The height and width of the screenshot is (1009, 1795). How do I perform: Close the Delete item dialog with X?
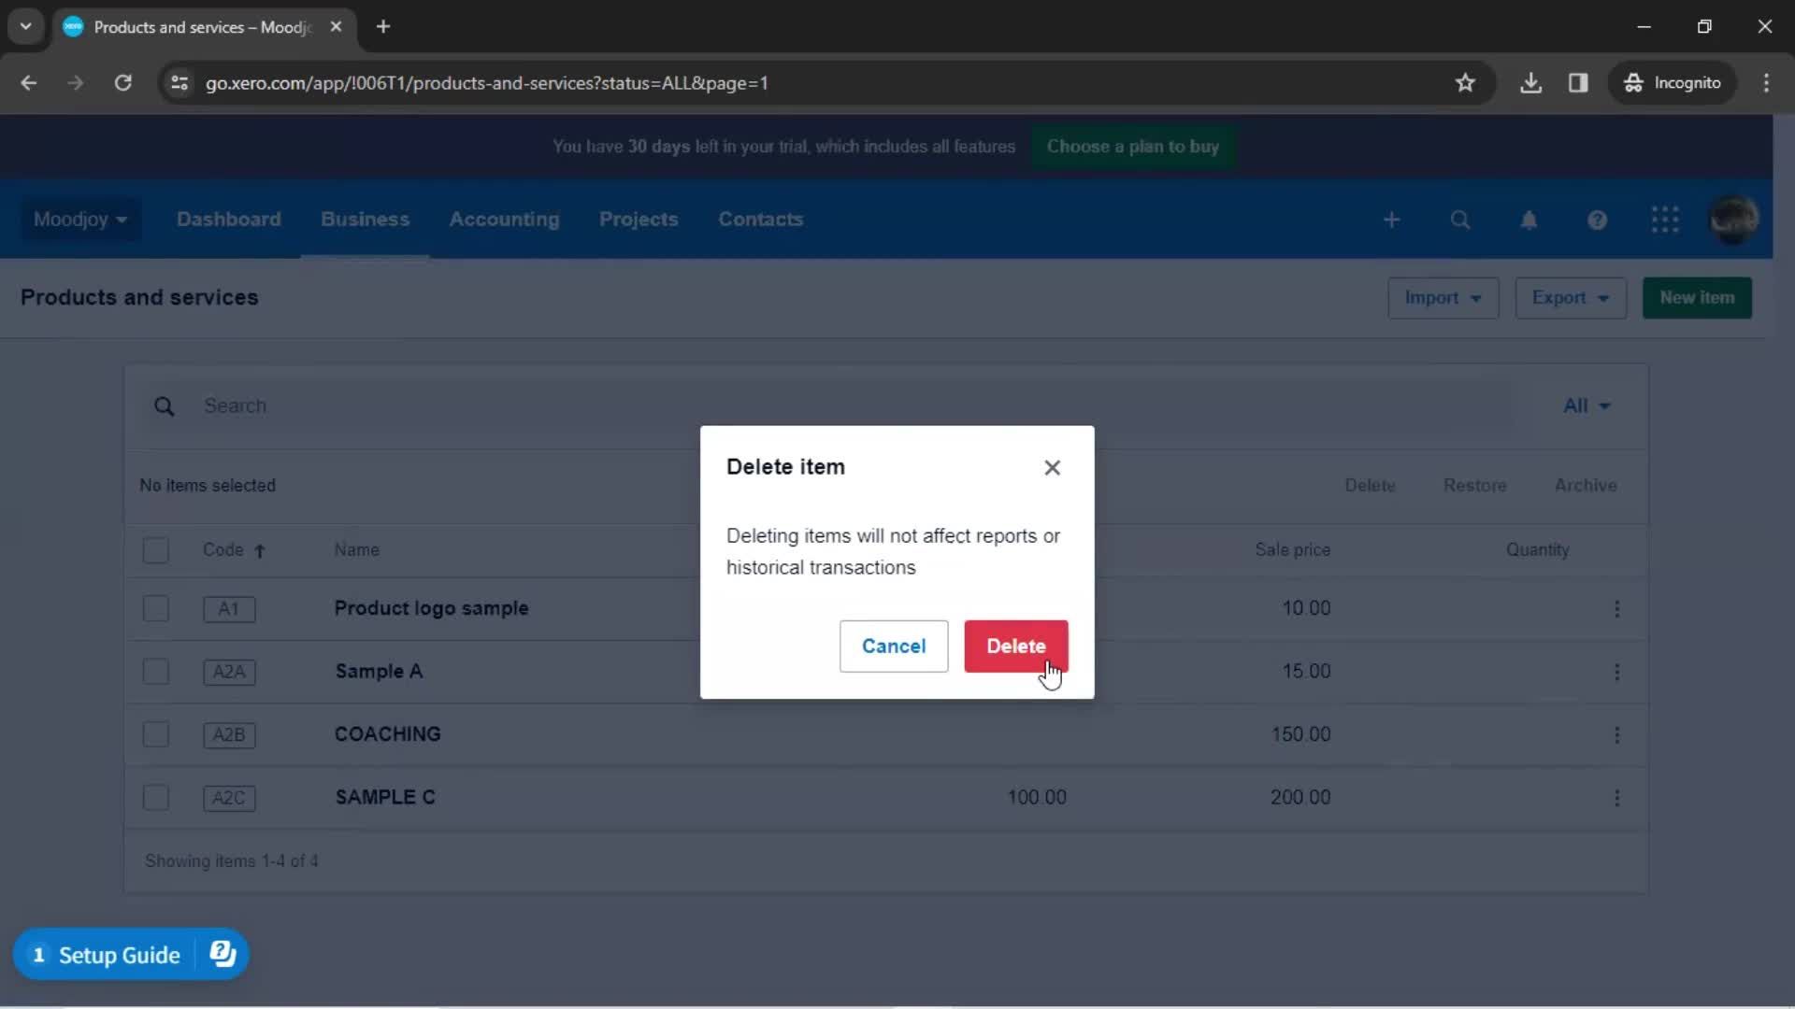pos(1052,468)
